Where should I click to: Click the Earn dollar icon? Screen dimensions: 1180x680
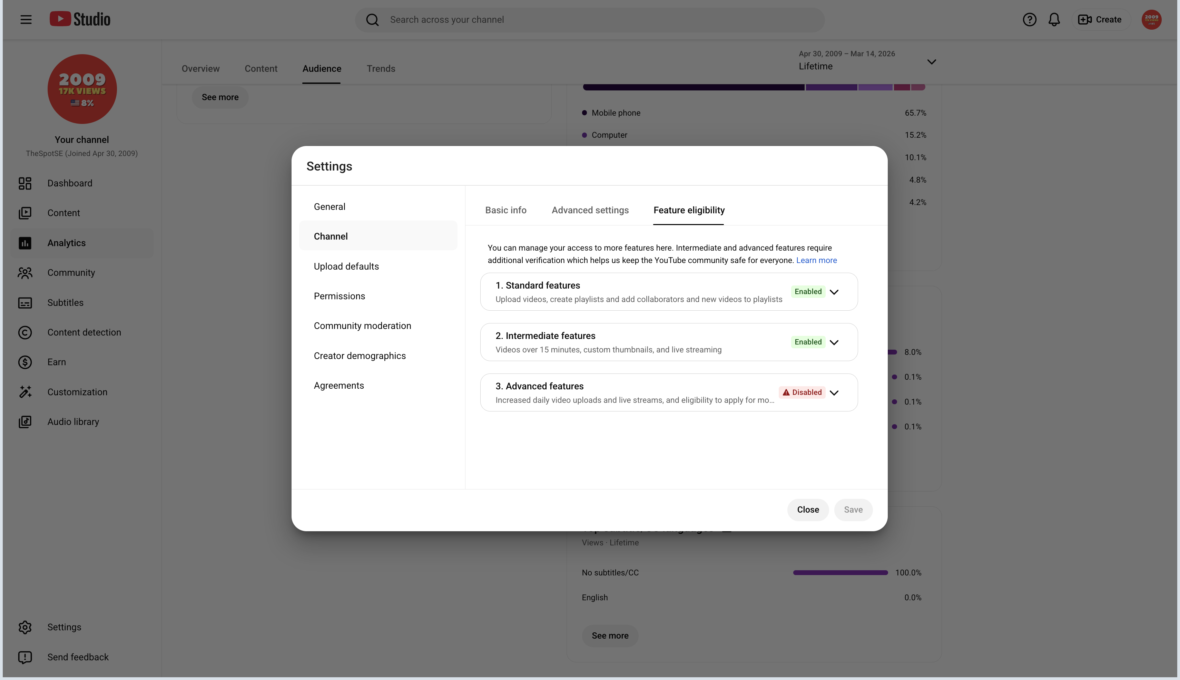(25, 362)
